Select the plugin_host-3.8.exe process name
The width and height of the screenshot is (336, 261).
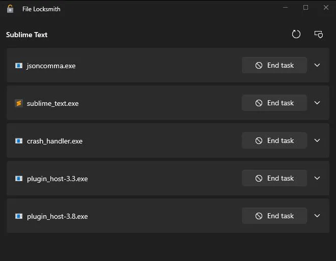58,217
